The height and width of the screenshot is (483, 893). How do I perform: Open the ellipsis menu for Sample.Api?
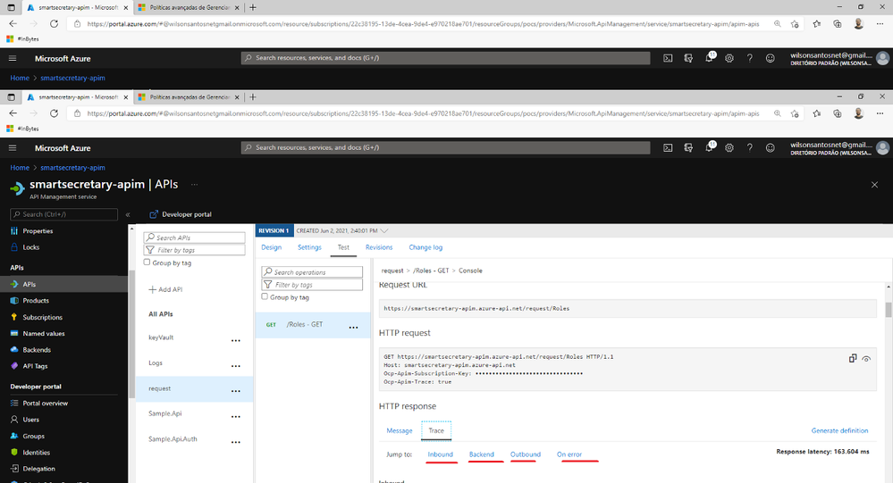click(236, 416)
